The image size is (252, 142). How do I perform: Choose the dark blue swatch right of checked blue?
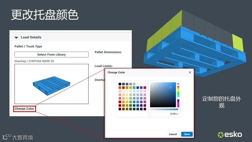coord(138,88)
